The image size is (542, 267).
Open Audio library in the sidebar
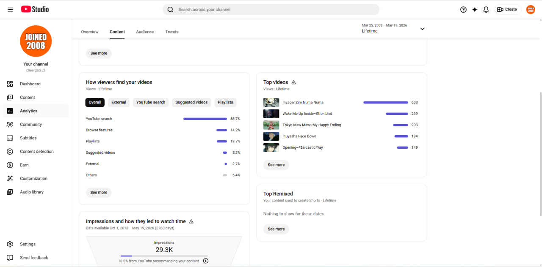tap(36, 192)
